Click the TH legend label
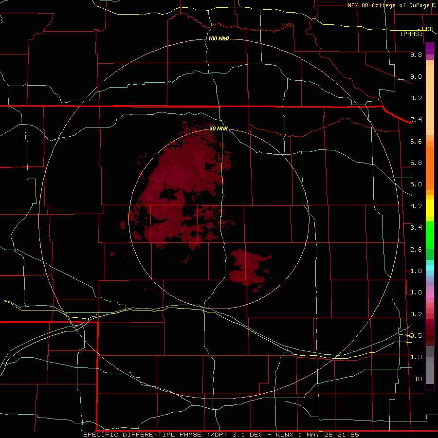Screen dimensions: 438x438 click(x=418, y=379)
